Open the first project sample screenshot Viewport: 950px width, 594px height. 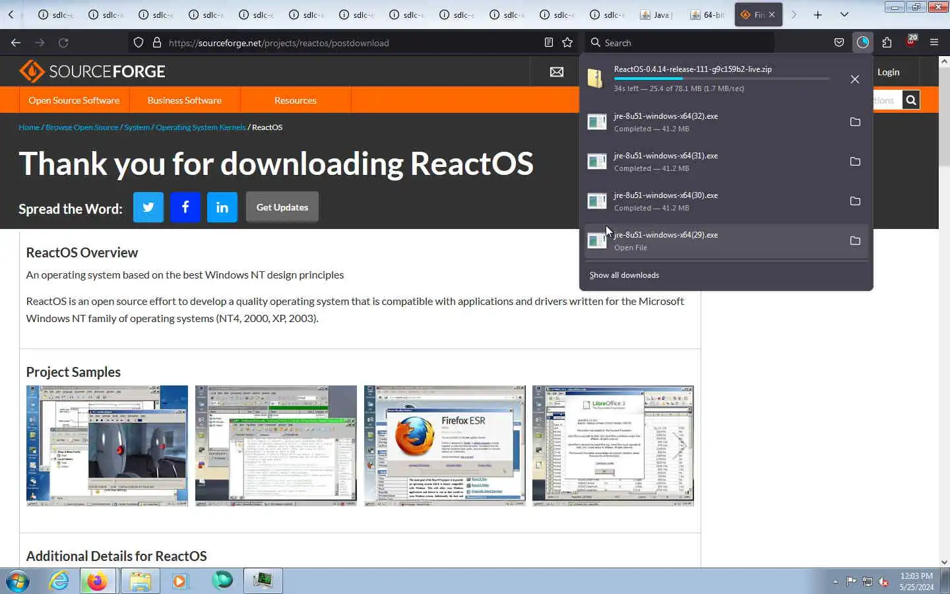(107, 446)
